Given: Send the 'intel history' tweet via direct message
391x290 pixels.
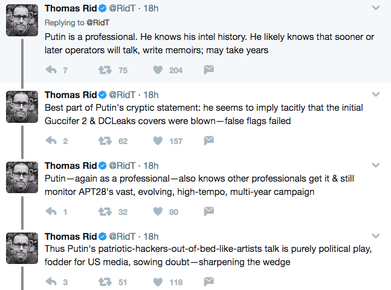Looking at the screenshot, I should pos(208,70).
